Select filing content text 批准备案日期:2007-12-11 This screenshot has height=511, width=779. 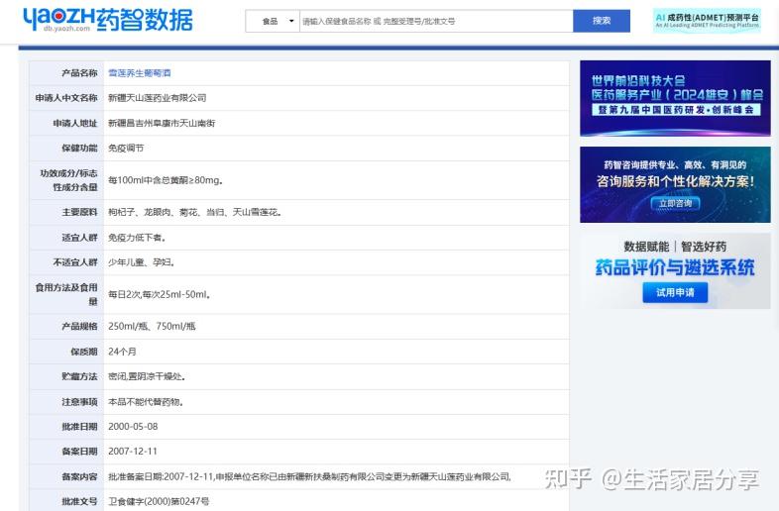161,476
